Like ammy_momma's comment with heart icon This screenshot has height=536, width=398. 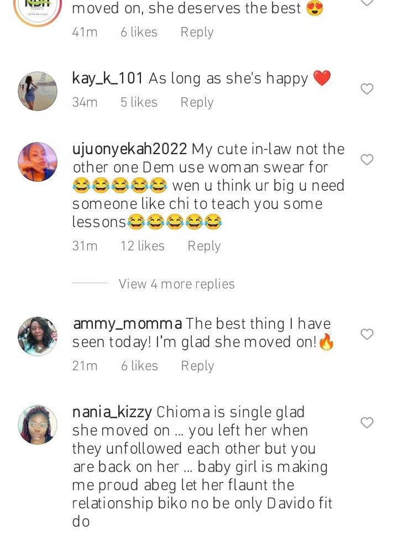pos(367,334)
